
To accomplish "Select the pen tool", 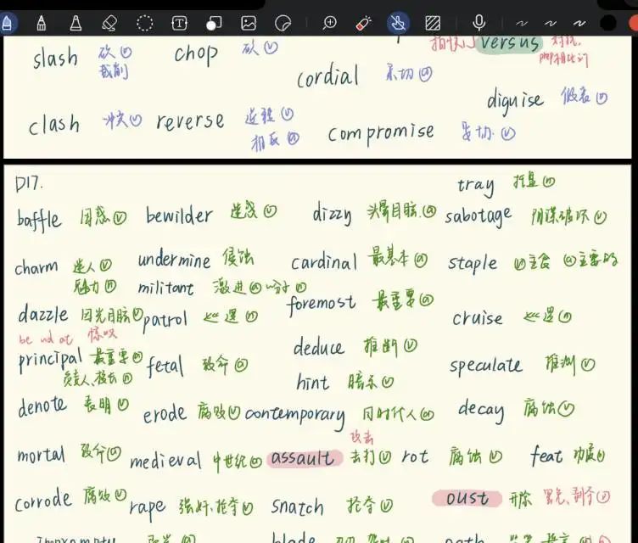I will click(7, 23).
